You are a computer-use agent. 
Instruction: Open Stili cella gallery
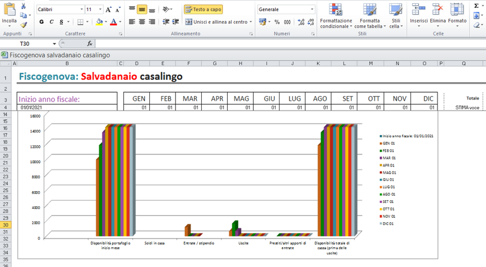(396, 16)
